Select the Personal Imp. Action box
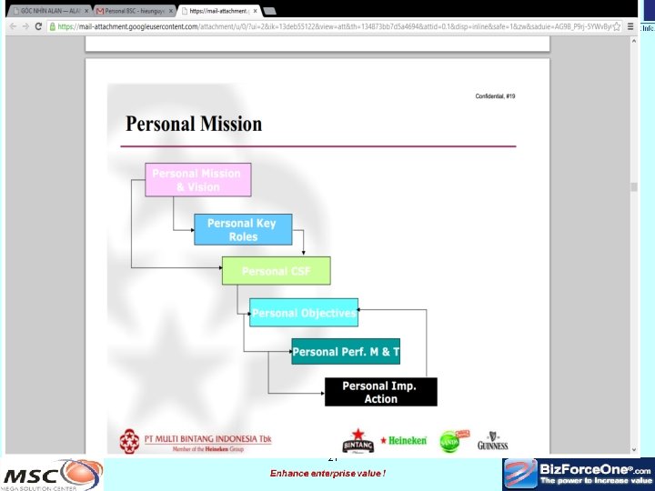This screenshot has height=491, width=655. [381, 392]
